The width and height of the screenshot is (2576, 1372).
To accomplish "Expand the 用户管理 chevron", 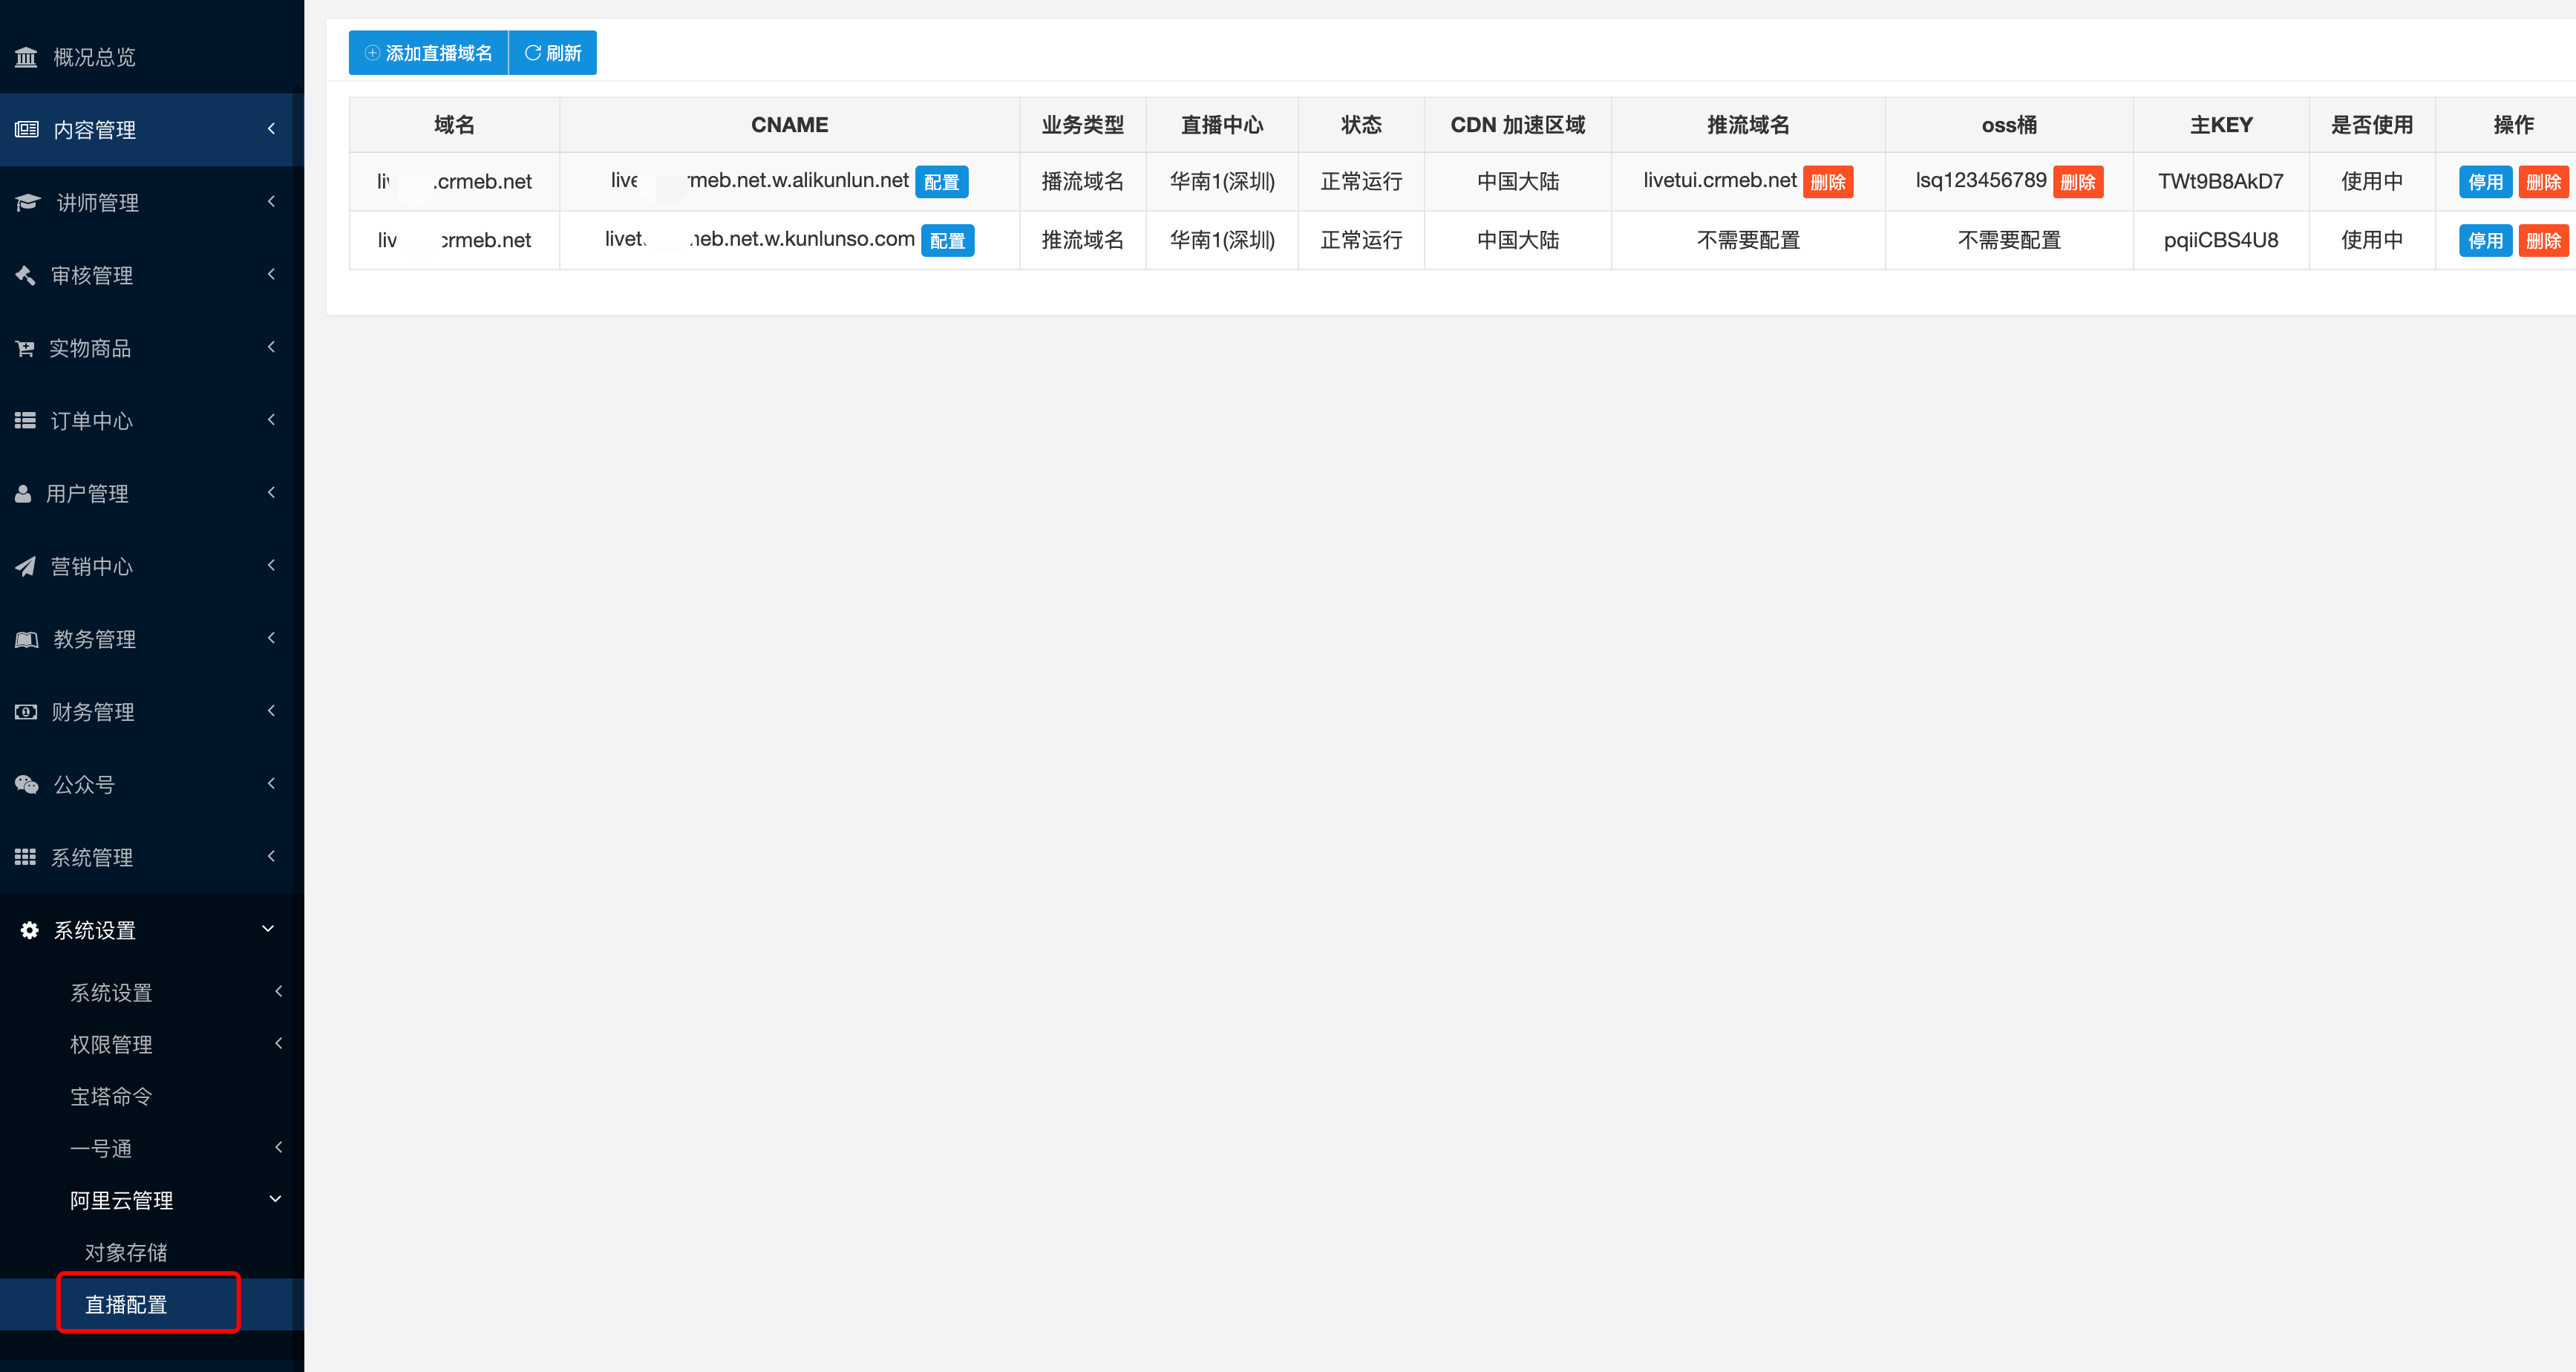I will pyautogui.click(x=271, y=492).
